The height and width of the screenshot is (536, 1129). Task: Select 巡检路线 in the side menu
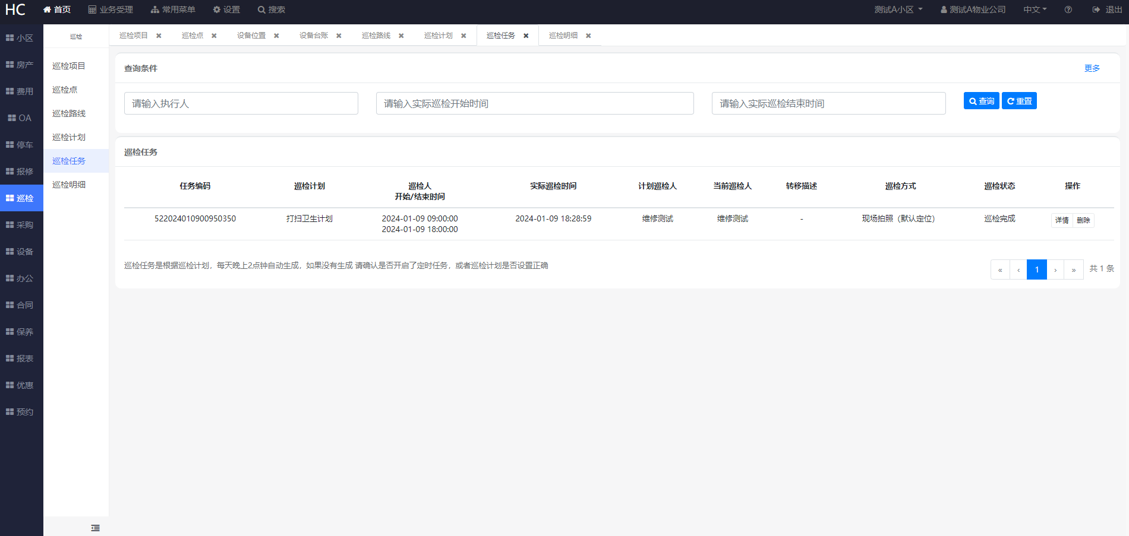click(69, 113)
